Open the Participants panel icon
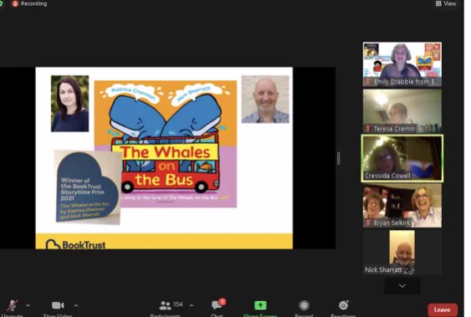 click(165, 305)
